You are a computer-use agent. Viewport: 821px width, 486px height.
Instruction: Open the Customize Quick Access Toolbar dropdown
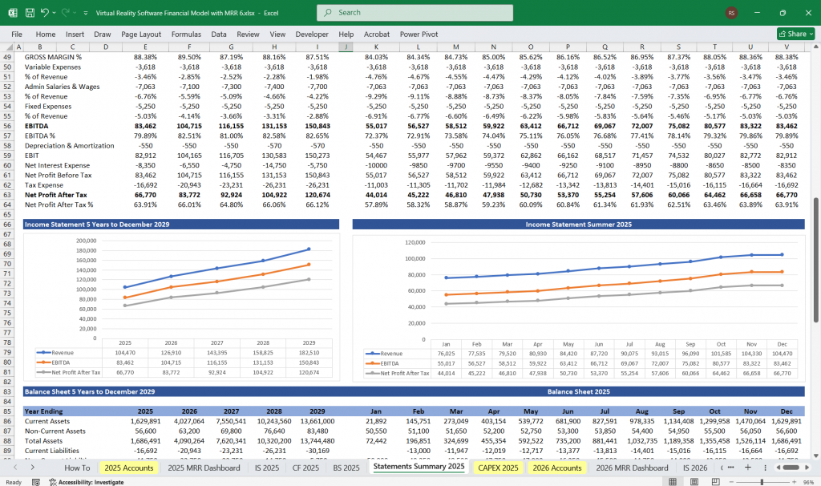point(85,13)
